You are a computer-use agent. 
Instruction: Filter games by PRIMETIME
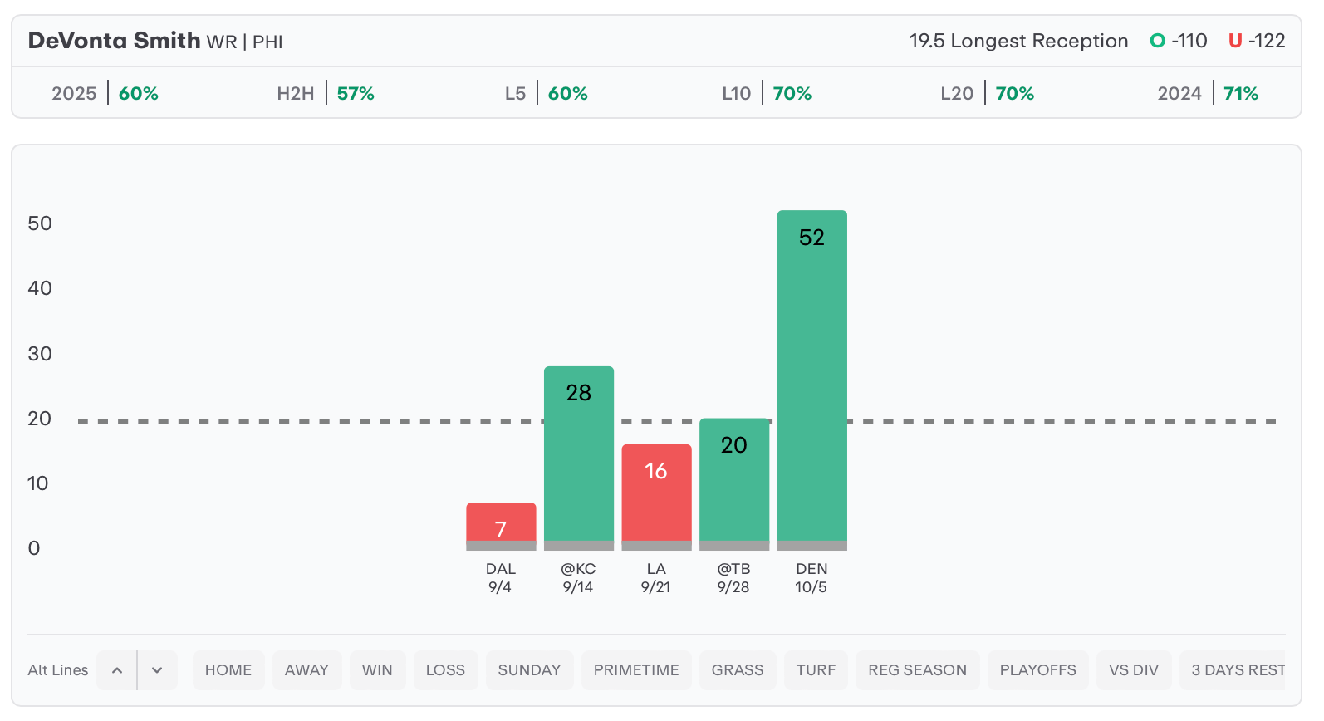click(636, 670)
